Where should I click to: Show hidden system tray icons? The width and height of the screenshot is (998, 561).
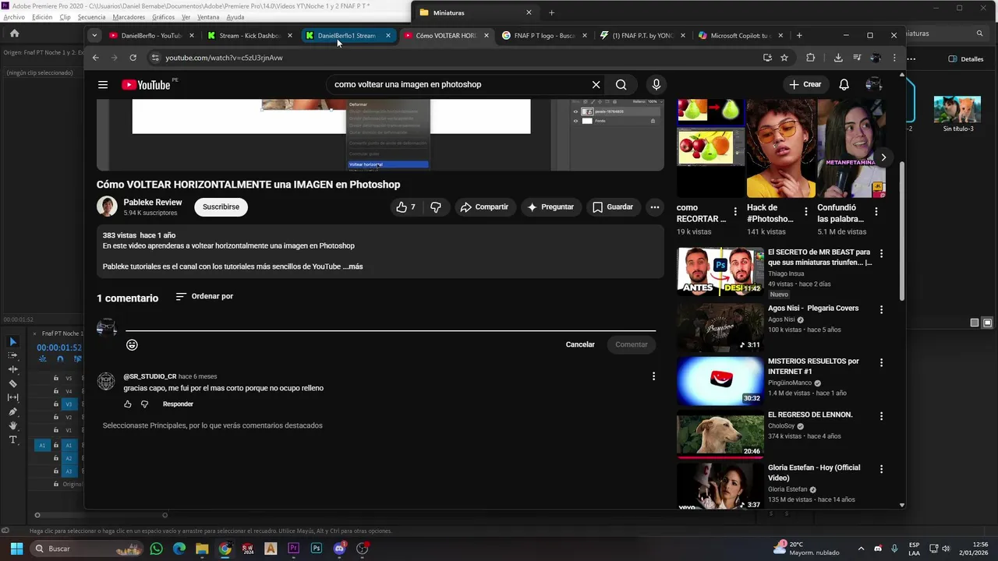(x=861, y=549)
